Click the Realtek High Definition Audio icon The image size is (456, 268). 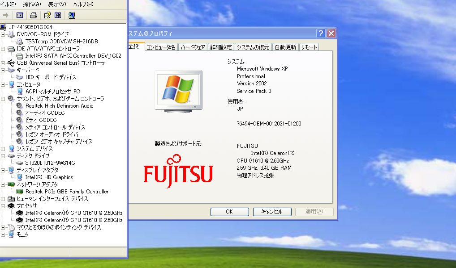[x=19, y=105]
